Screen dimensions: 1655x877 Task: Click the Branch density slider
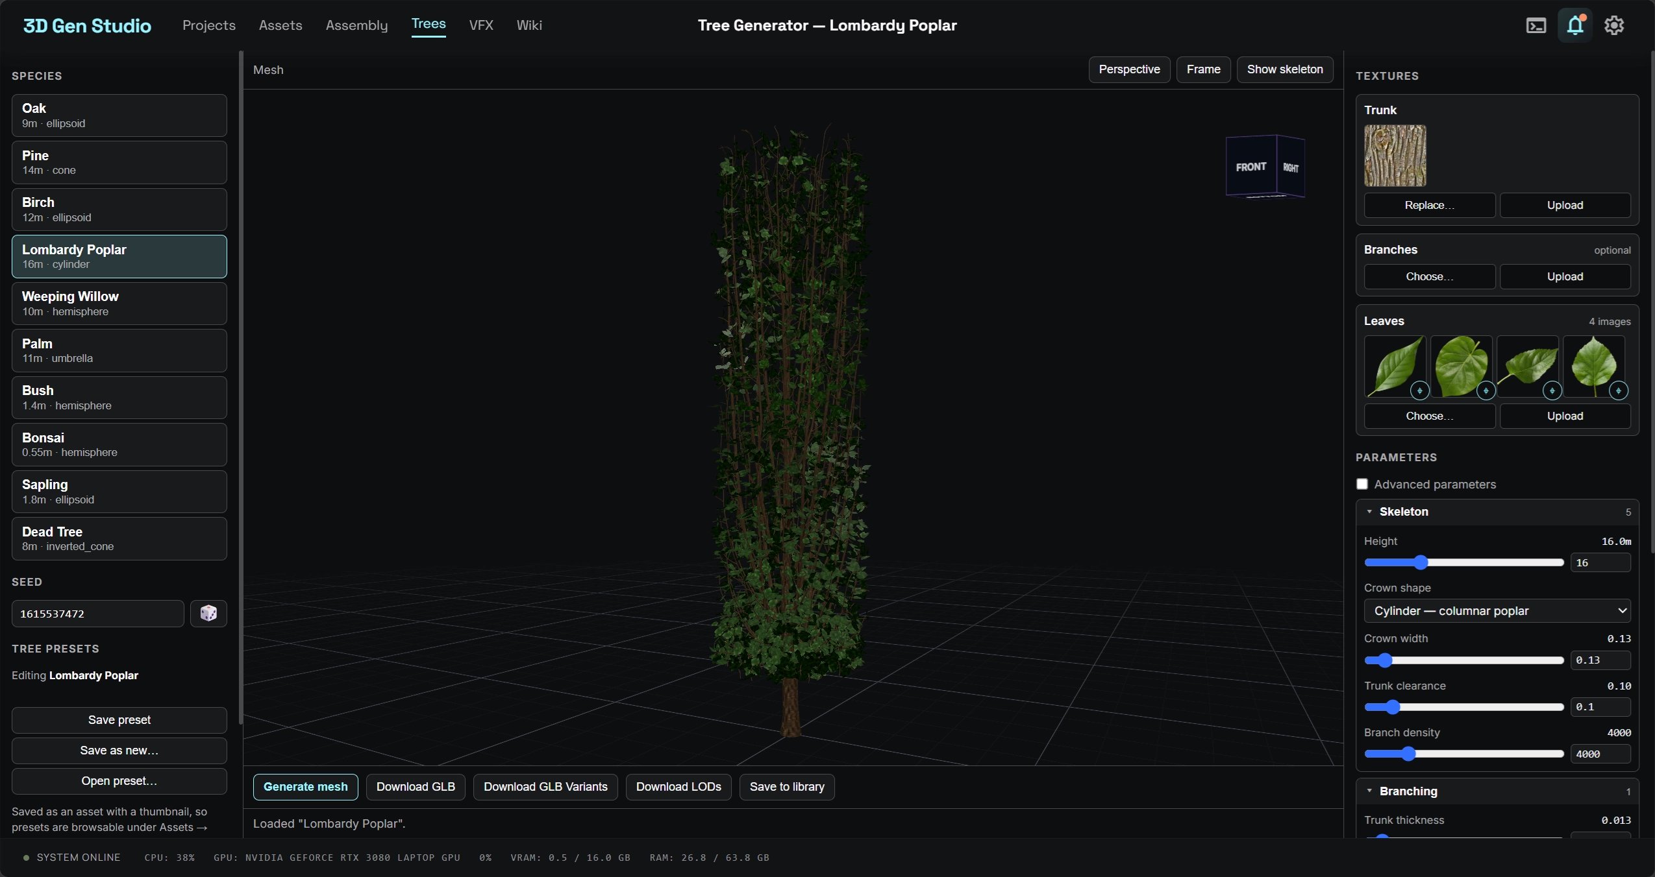click(1464, 754)
